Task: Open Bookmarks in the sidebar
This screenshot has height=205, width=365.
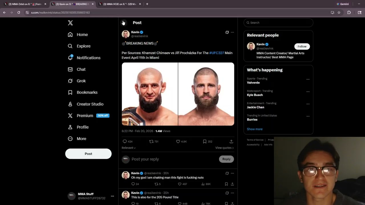Action: 83,92
